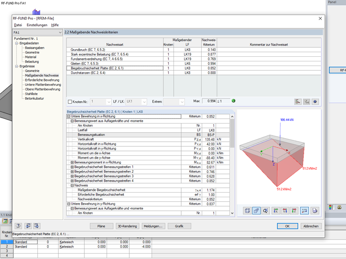
Task: Toggle the perspective cubes view button
Action: (x=256, y=210)
